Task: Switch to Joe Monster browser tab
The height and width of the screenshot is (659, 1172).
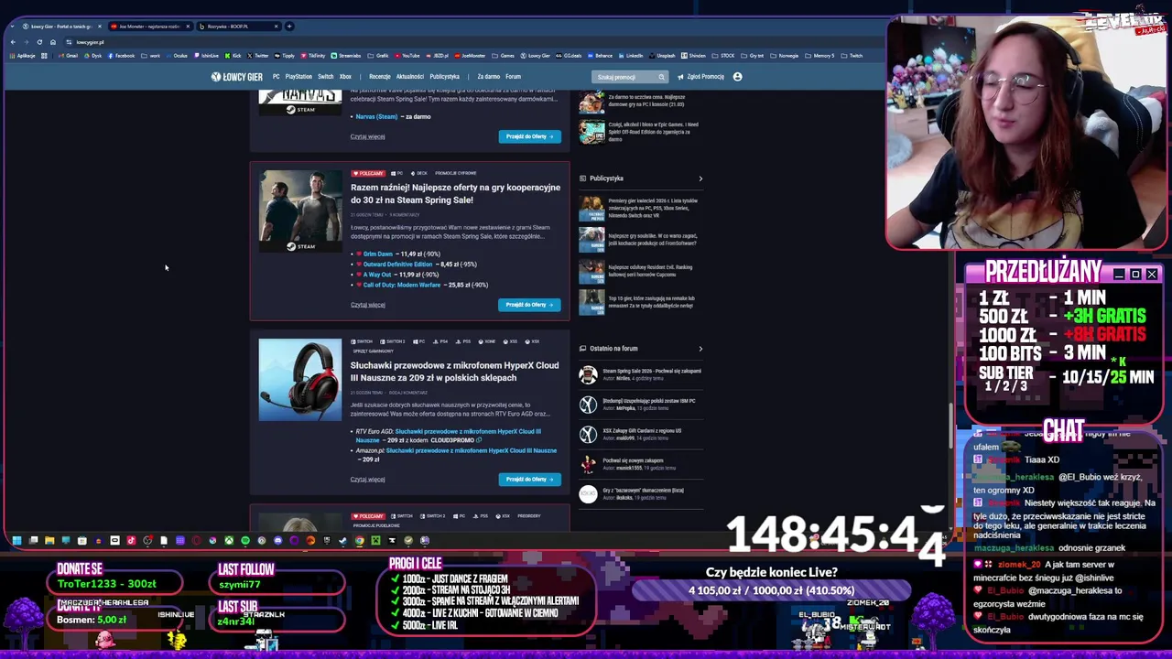Action: 148,26
